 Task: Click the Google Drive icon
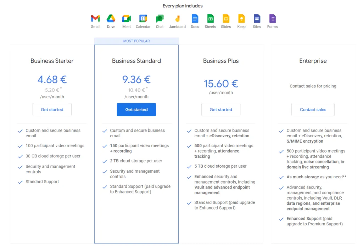pyautogui.click(x=111, y=19)
